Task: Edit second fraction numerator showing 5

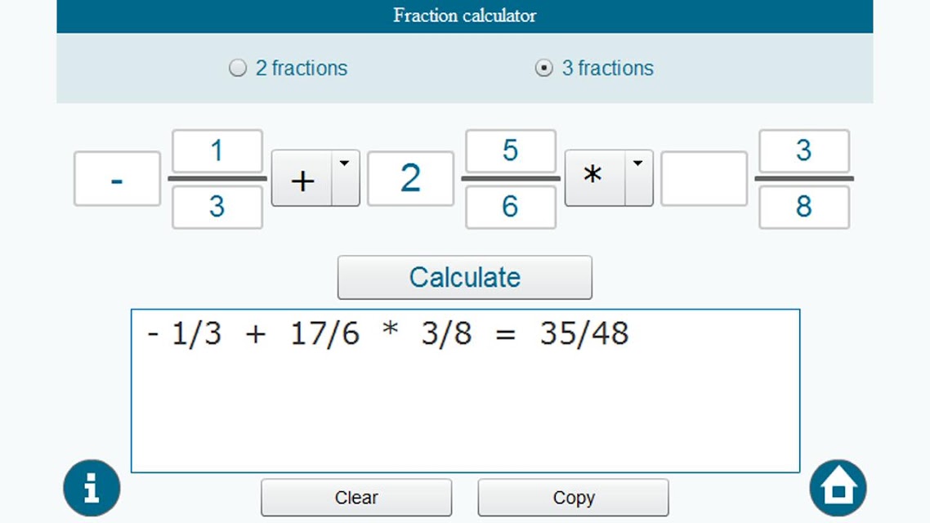Action: 510,151
